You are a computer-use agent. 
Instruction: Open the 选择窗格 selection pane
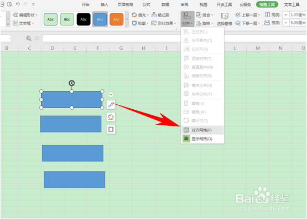point(225,19)
